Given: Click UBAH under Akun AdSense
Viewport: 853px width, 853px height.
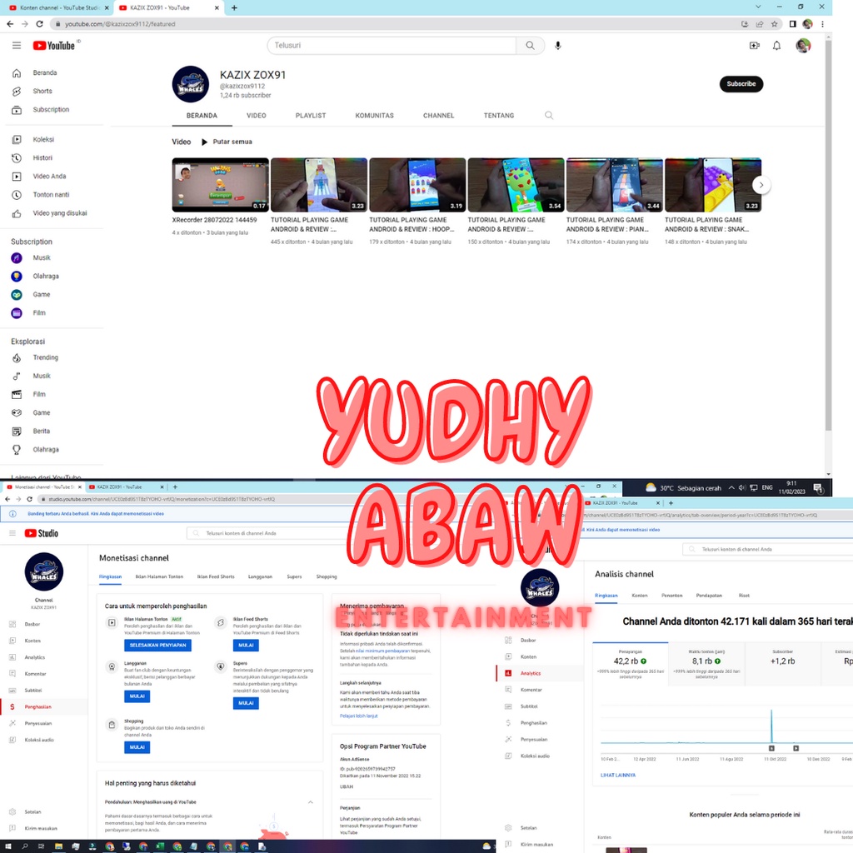Looking at the screenshot, I should click(346, 787).
